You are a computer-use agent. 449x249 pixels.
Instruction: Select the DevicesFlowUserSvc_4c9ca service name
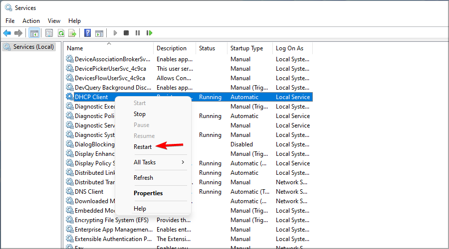(x=110, y=78)
